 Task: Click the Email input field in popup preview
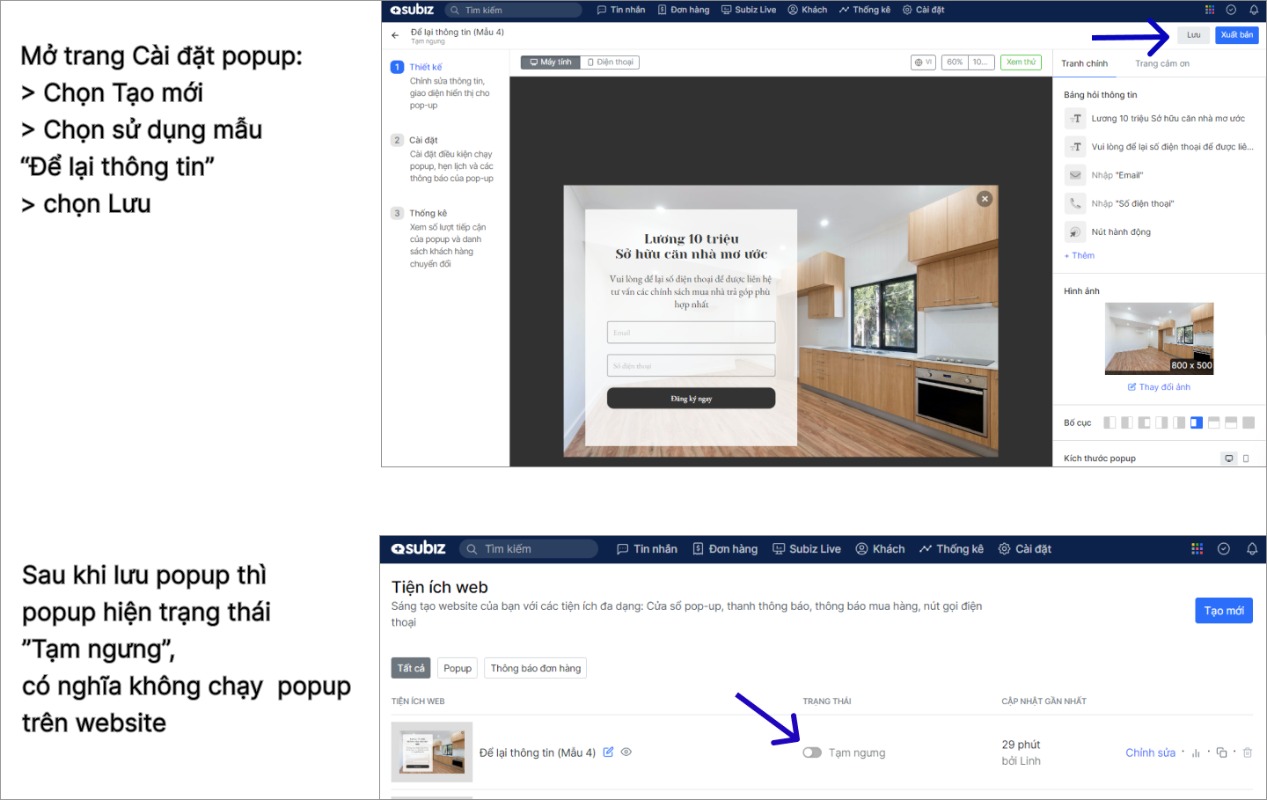tap(691, 333)
